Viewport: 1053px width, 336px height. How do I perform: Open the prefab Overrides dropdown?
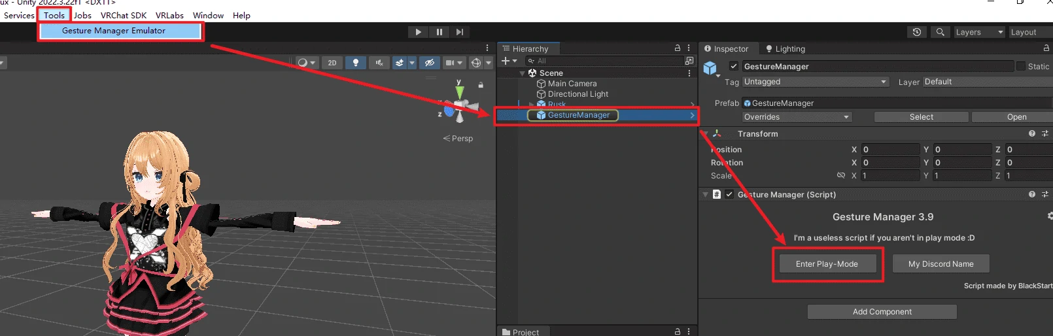coord(797,117)
